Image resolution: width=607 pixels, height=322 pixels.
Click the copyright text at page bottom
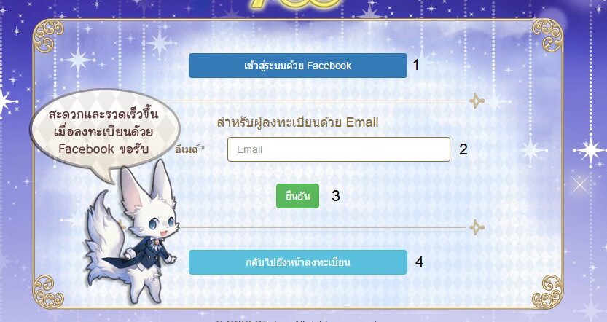click(296, 321)
